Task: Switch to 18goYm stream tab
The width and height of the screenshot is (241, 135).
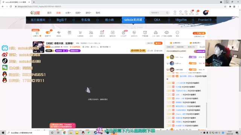Action: (x=181, y=20)
